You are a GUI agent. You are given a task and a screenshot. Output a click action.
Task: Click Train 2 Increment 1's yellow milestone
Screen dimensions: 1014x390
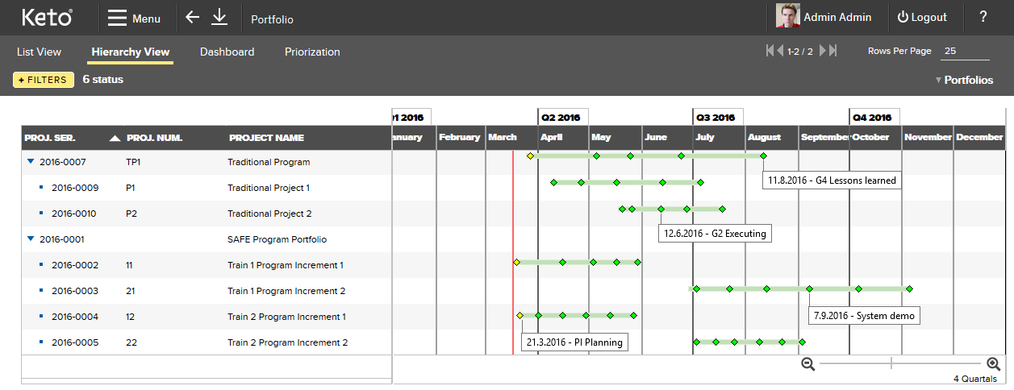(x=520, y=315)
